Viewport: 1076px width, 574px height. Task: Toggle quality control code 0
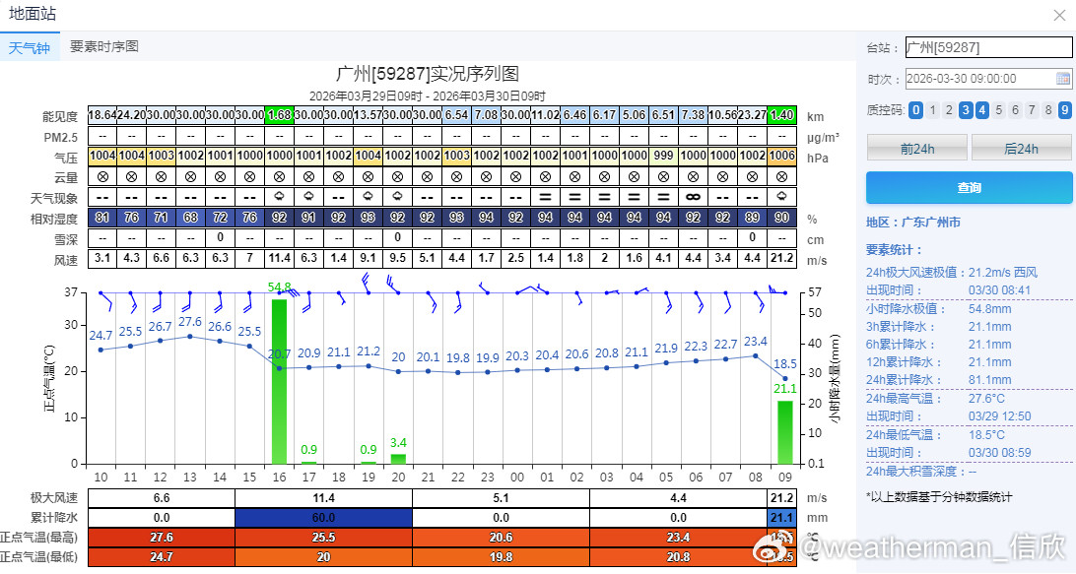coord(915,109)
